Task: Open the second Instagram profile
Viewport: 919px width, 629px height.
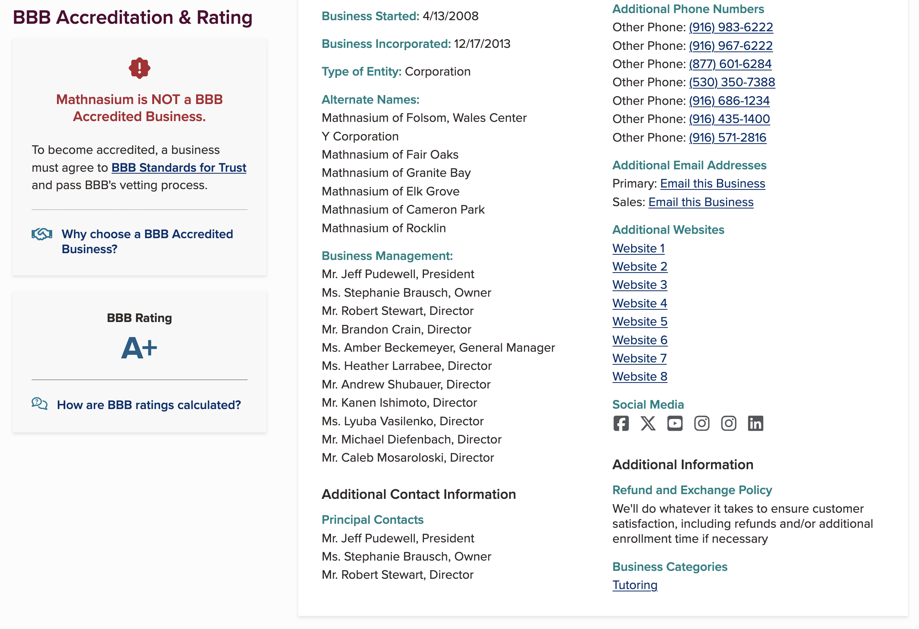Action: pos(728,423)
